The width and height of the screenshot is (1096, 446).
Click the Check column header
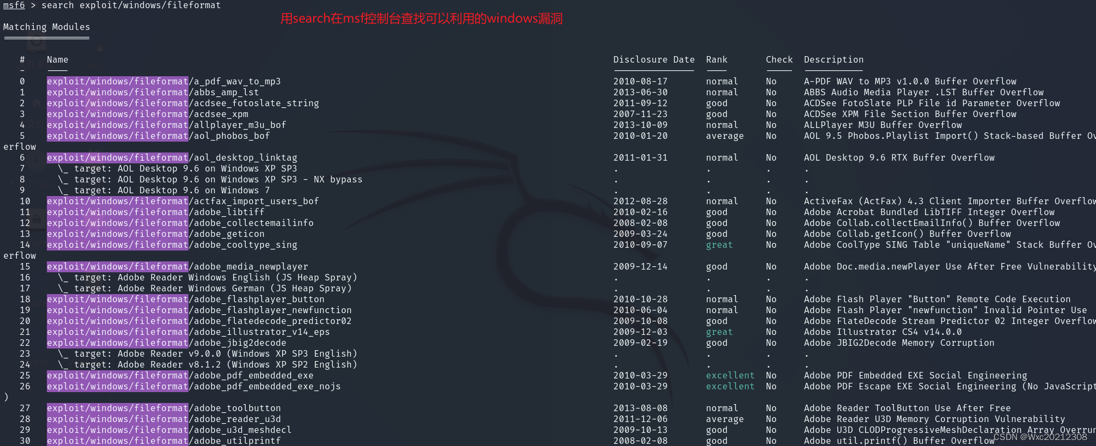point(780,60)
